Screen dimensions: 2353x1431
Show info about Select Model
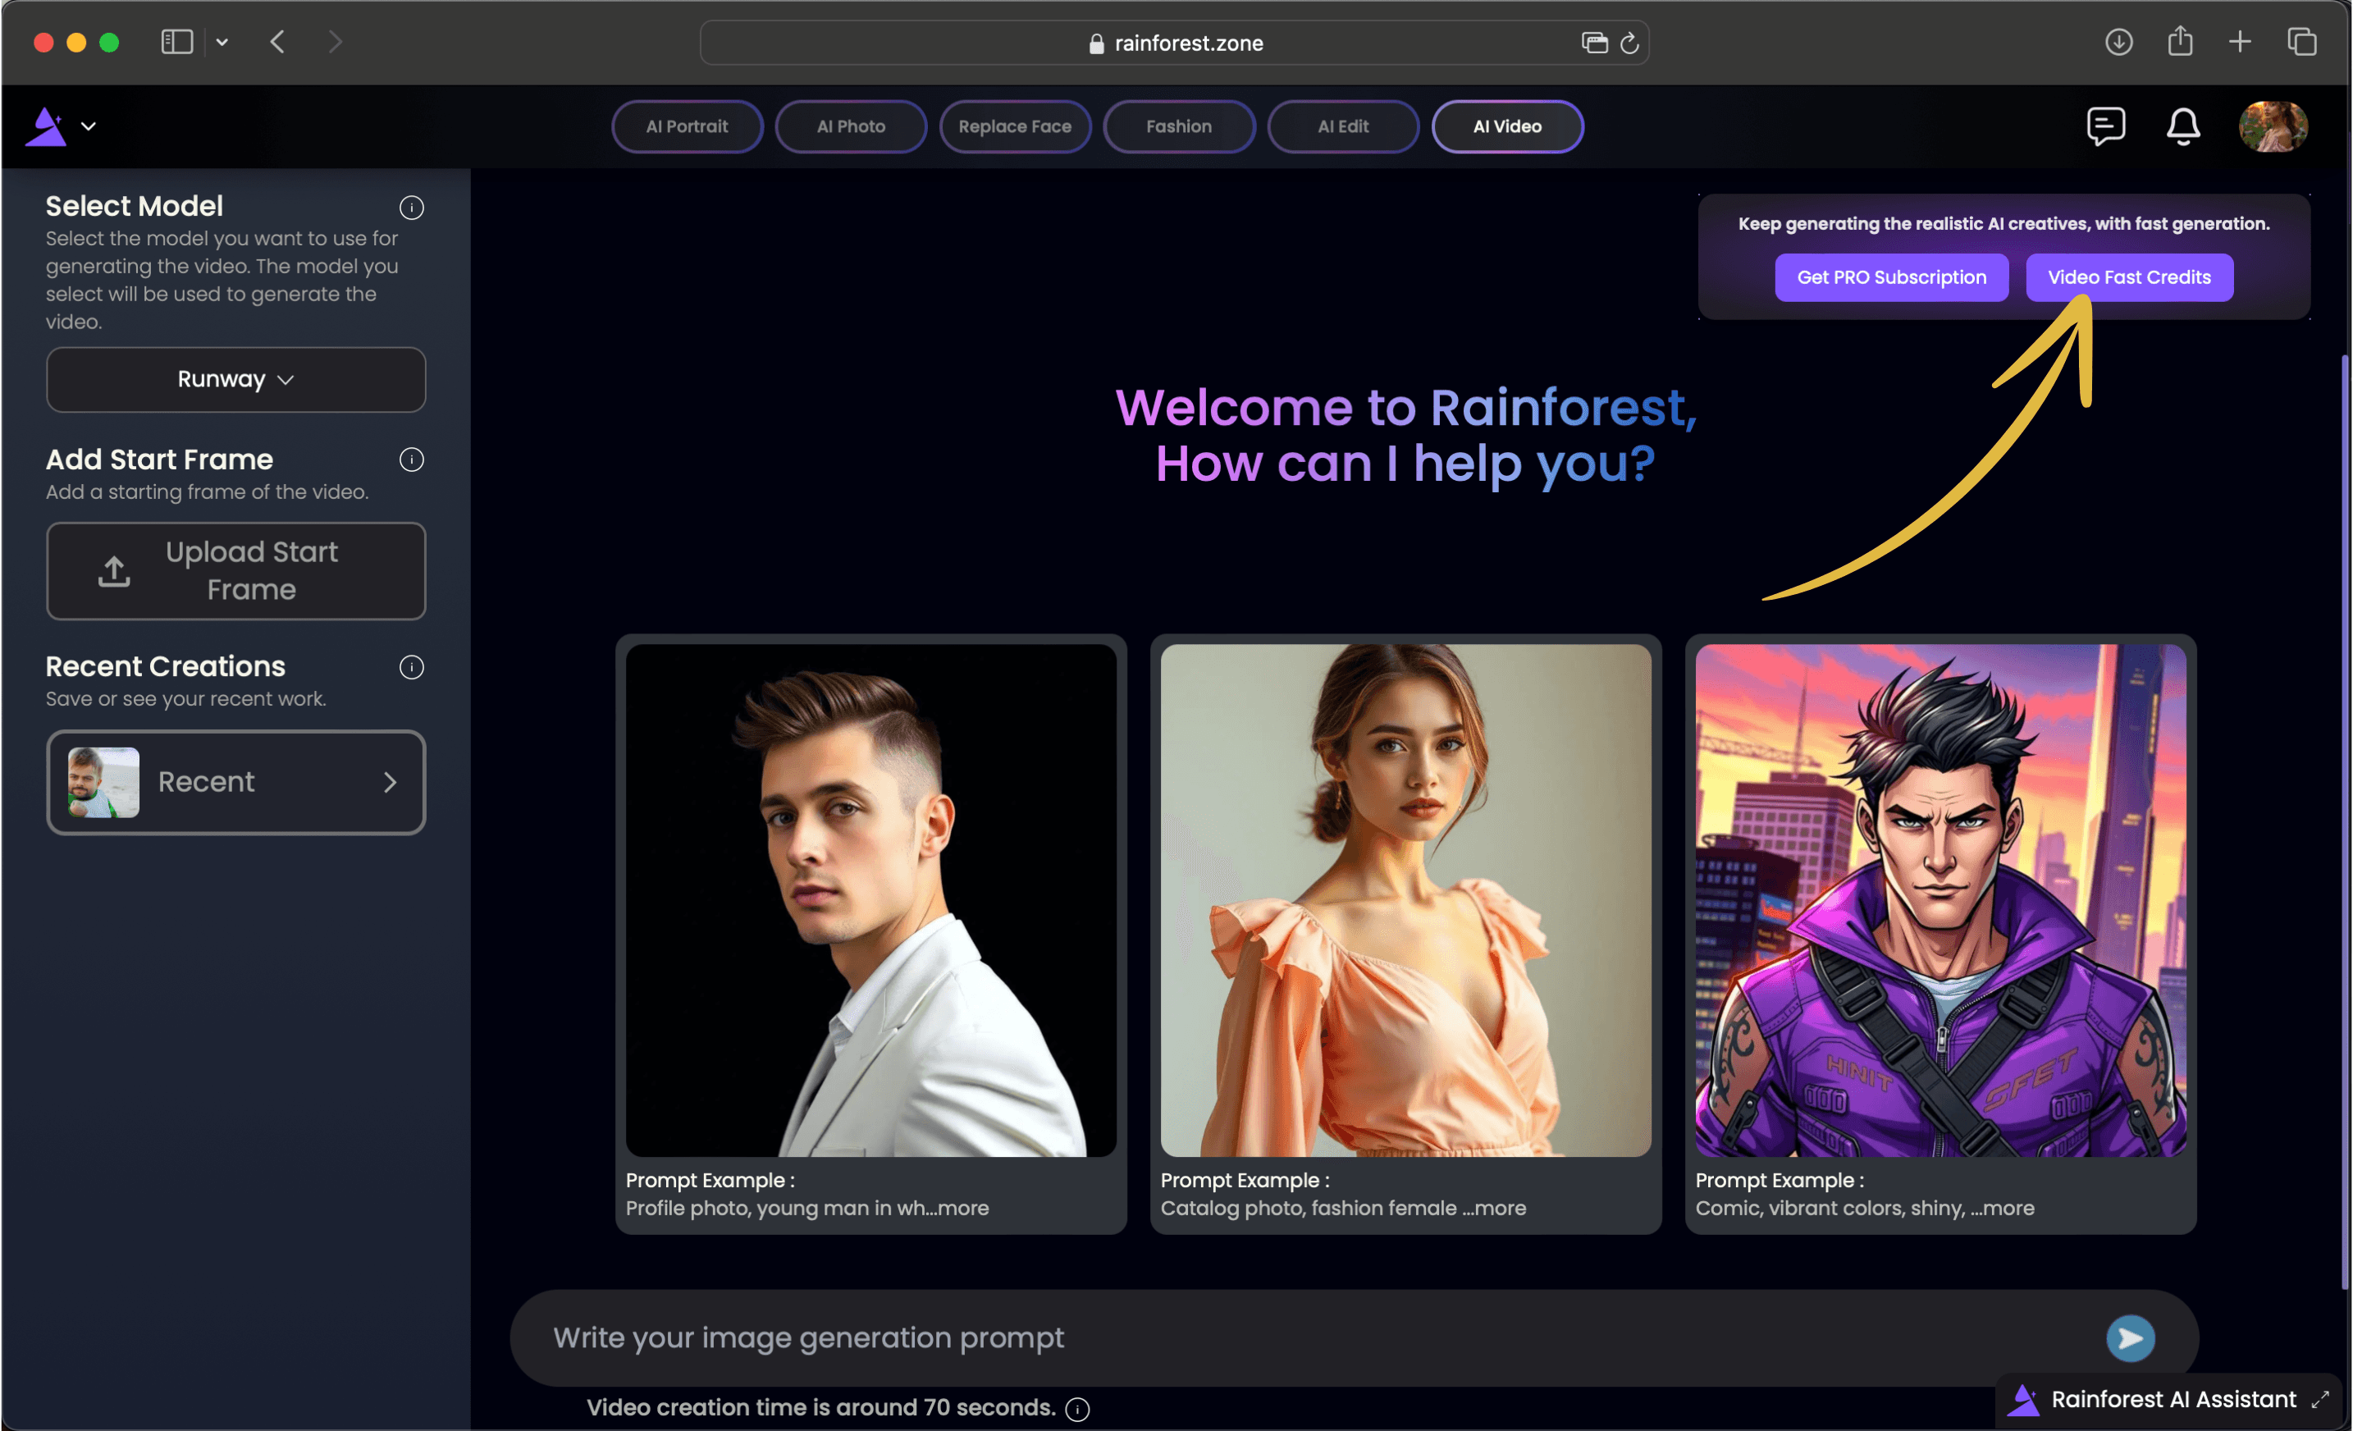(x=412, y=208)
